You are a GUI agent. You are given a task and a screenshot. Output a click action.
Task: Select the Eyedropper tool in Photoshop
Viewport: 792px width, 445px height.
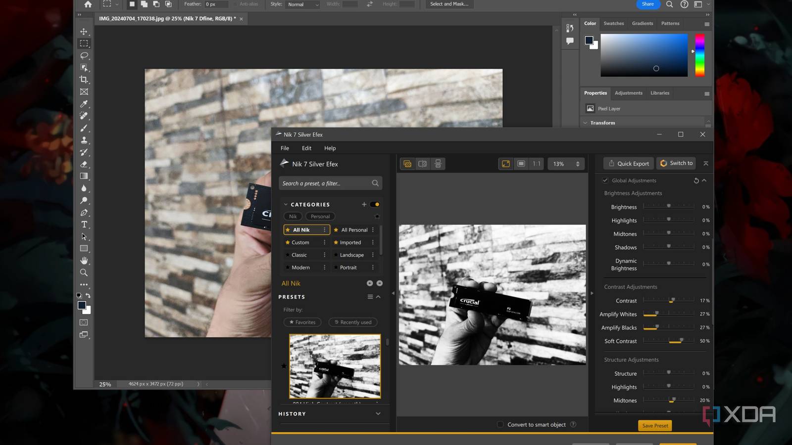tap(84, 104)
